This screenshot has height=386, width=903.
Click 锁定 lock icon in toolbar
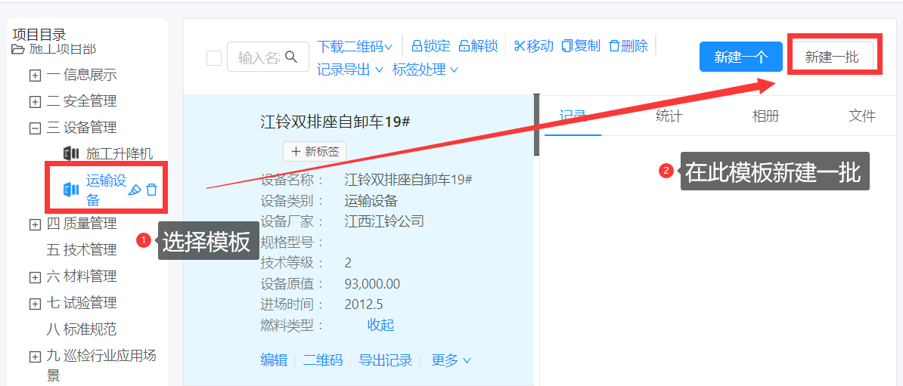pyautogui.click(x=417, y=46)
